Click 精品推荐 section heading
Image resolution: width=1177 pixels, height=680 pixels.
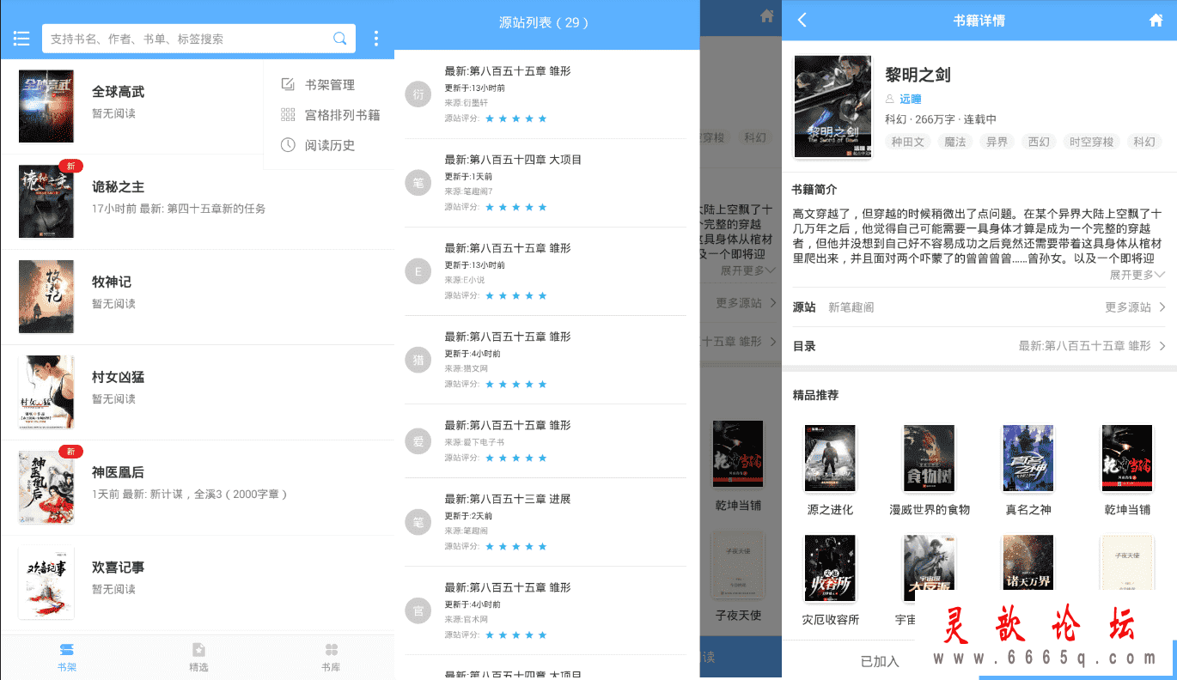(x=815, y=395)
